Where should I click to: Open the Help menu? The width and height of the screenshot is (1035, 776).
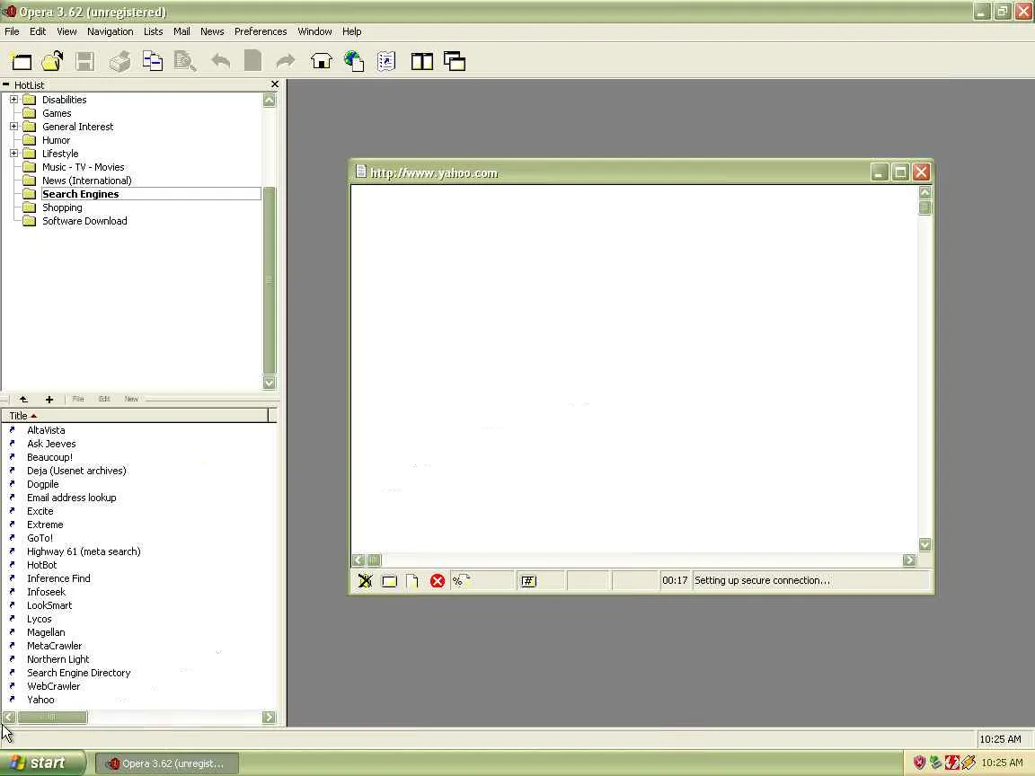pyautogui.click(x=352, y=31)
